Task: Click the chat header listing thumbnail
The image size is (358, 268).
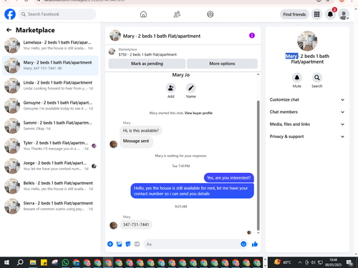Action: click(115, 36)
